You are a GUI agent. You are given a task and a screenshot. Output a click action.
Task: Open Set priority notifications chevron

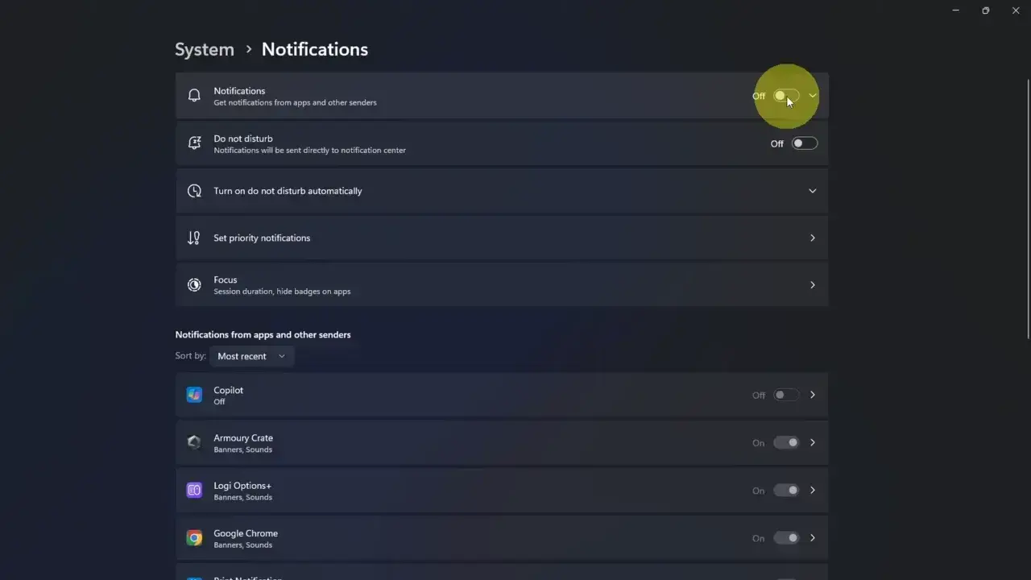coord(812,238)
